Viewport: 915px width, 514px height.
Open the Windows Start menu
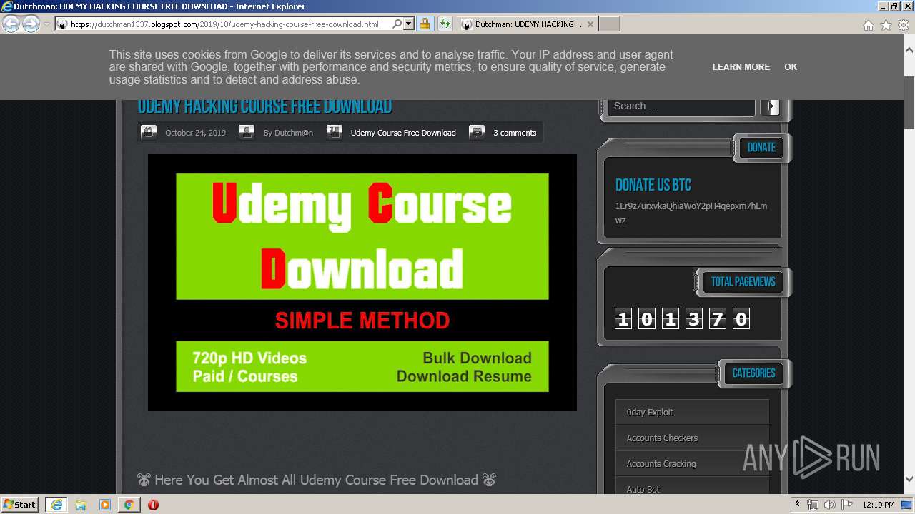coord(20,504)
